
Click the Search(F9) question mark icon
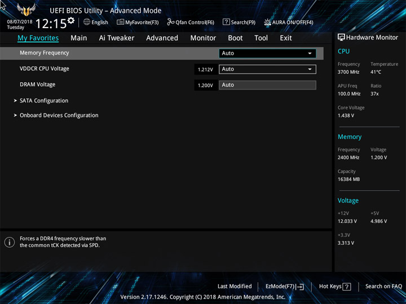tap(226, 22)
